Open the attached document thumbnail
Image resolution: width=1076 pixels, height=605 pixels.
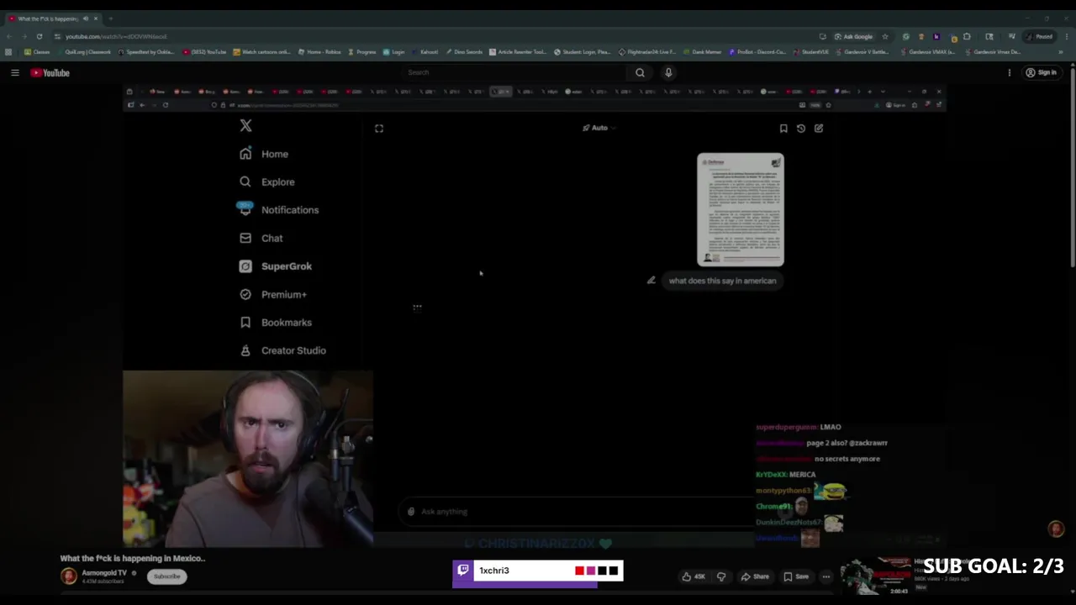coord(741,210)
